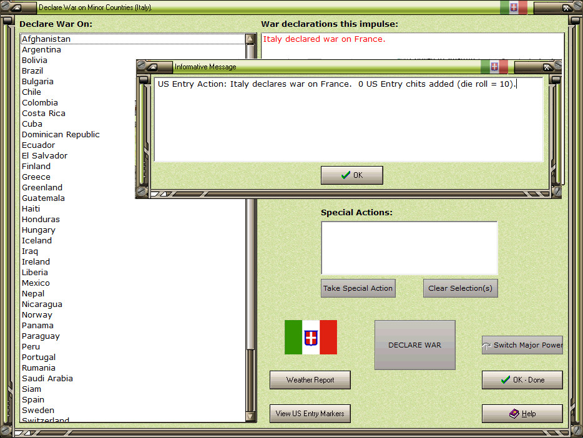Select Rumania in the country list
The width and height of the screenshot is (583, 438).
click(x=133, y=367)
